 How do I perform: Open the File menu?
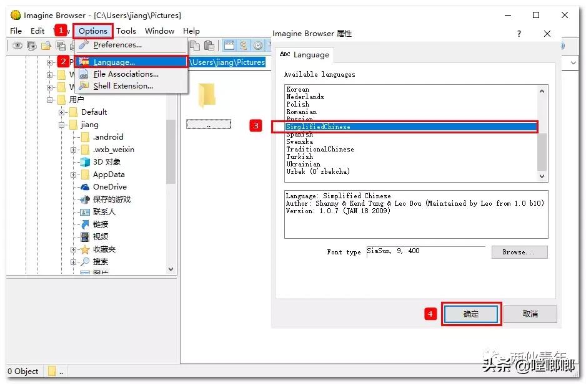click(16, 31)
